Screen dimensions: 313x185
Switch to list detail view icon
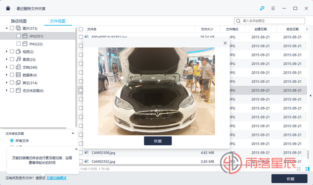pyautogui.click(x=308, y=169)
